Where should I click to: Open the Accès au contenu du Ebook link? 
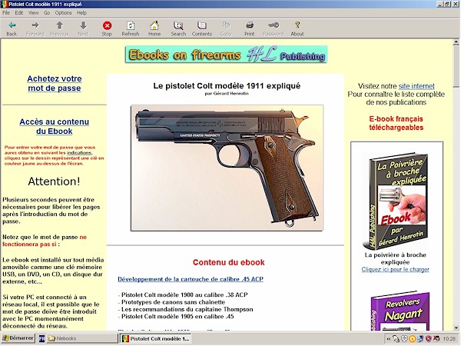coord(55,126)
